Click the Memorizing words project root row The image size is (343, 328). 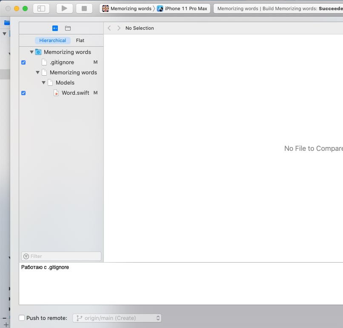tap(61, 52)
